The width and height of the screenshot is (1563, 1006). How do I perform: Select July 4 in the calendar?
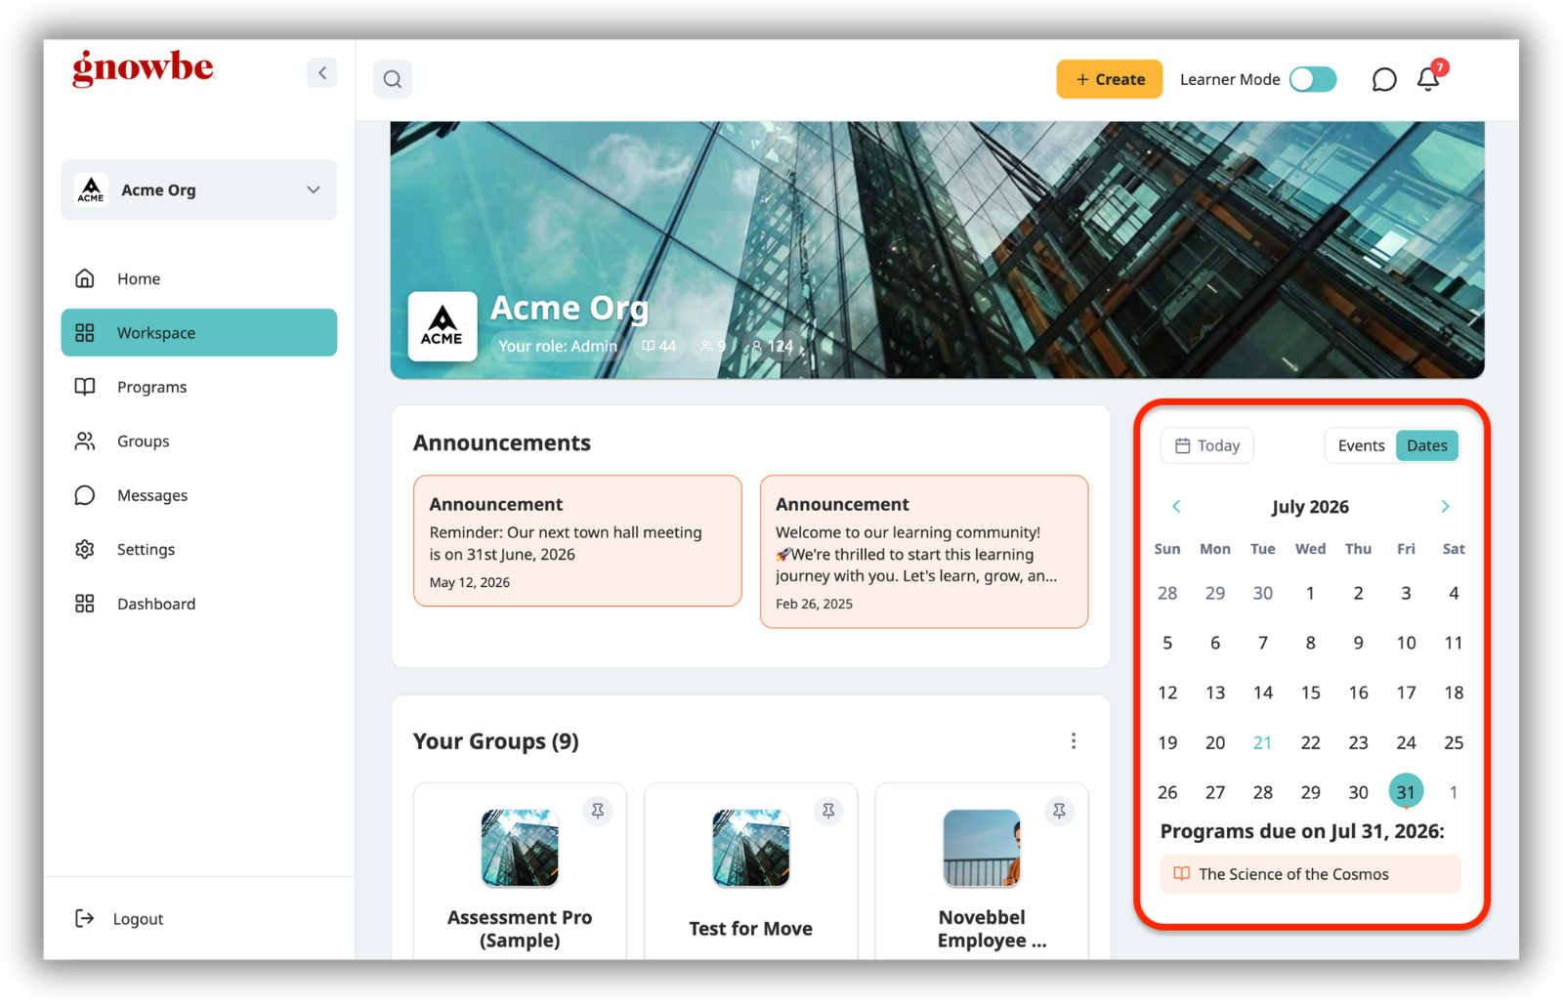click(1454, 593)
